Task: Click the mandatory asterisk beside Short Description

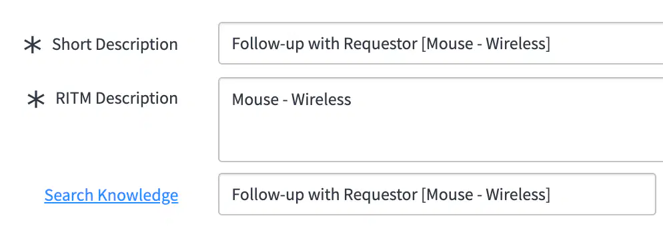Action: pos(32,45)
